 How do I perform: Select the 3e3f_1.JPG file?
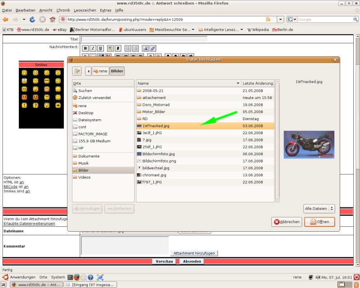152,133
